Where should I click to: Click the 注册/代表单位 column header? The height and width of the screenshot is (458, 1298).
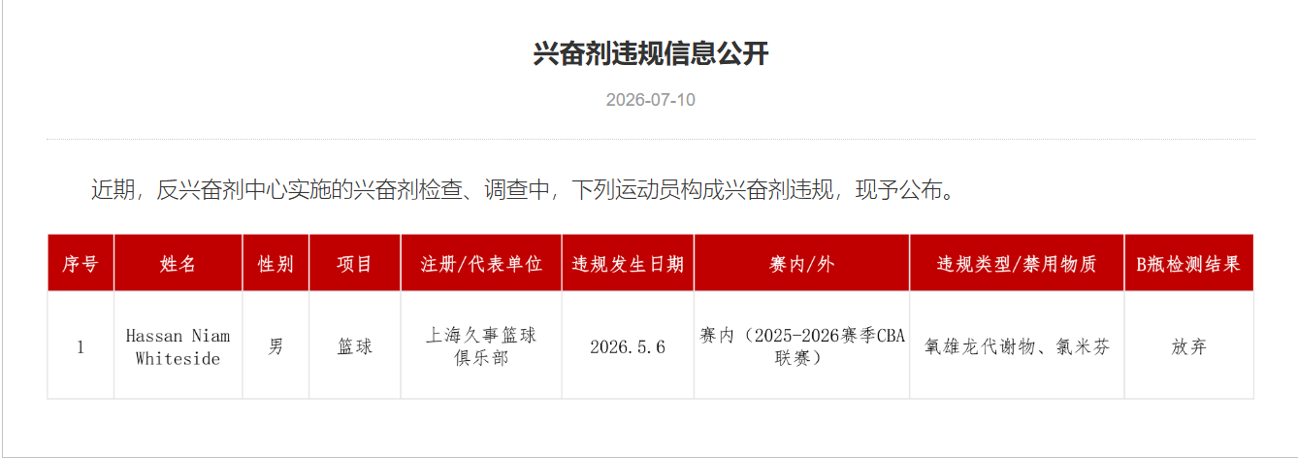point(481,263)
